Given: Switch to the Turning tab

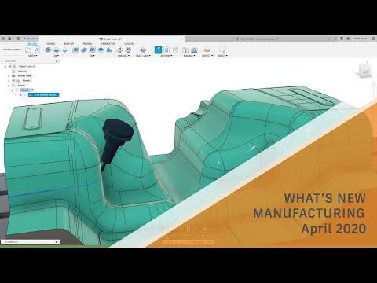Looking at the screenshot, I should [x=50, y=43].
